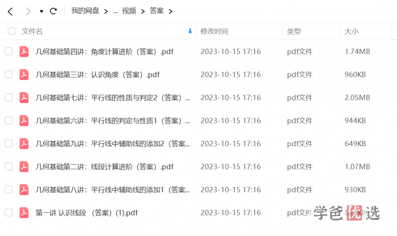Viewport: 397px width, 236px height.
Task: Click the 649KB size value
Action: coord(355,144)
